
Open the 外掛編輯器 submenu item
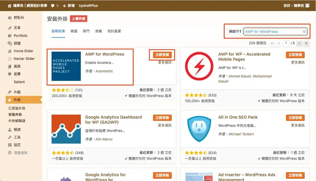[17, 121]
